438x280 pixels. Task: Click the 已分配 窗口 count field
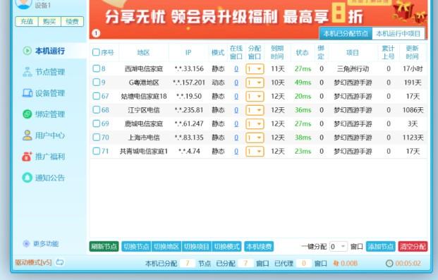point(245,263)
